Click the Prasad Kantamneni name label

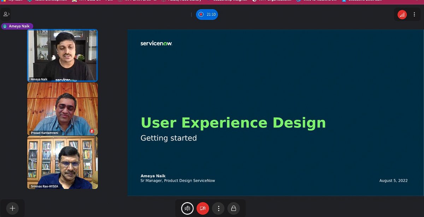pos(45,133)
